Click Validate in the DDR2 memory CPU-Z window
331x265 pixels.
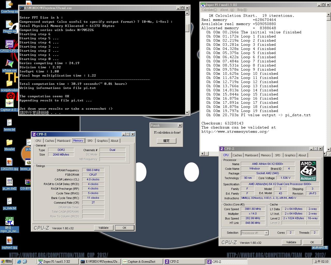103,228
